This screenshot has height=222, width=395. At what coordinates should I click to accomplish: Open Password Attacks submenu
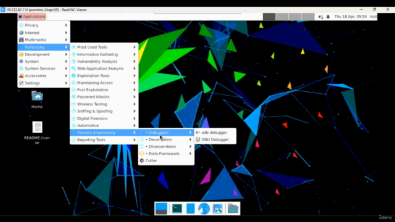(x=104, y=97)
